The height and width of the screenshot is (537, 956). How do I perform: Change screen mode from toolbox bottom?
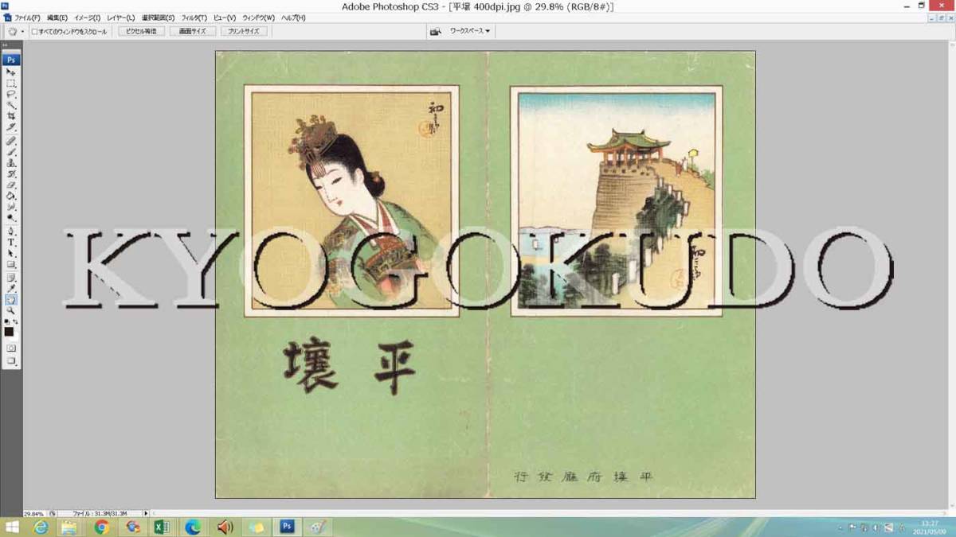pyautogui.click(x=11, y=360)
